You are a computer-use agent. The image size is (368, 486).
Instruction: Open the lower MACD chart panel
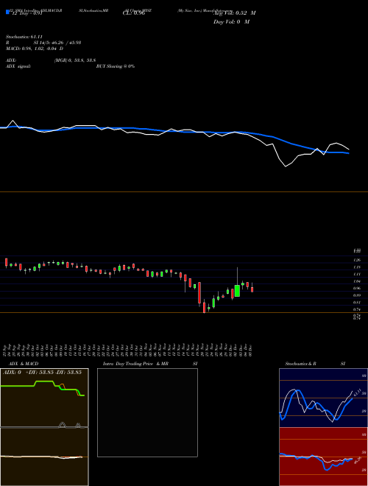click(x=44, y=457)
